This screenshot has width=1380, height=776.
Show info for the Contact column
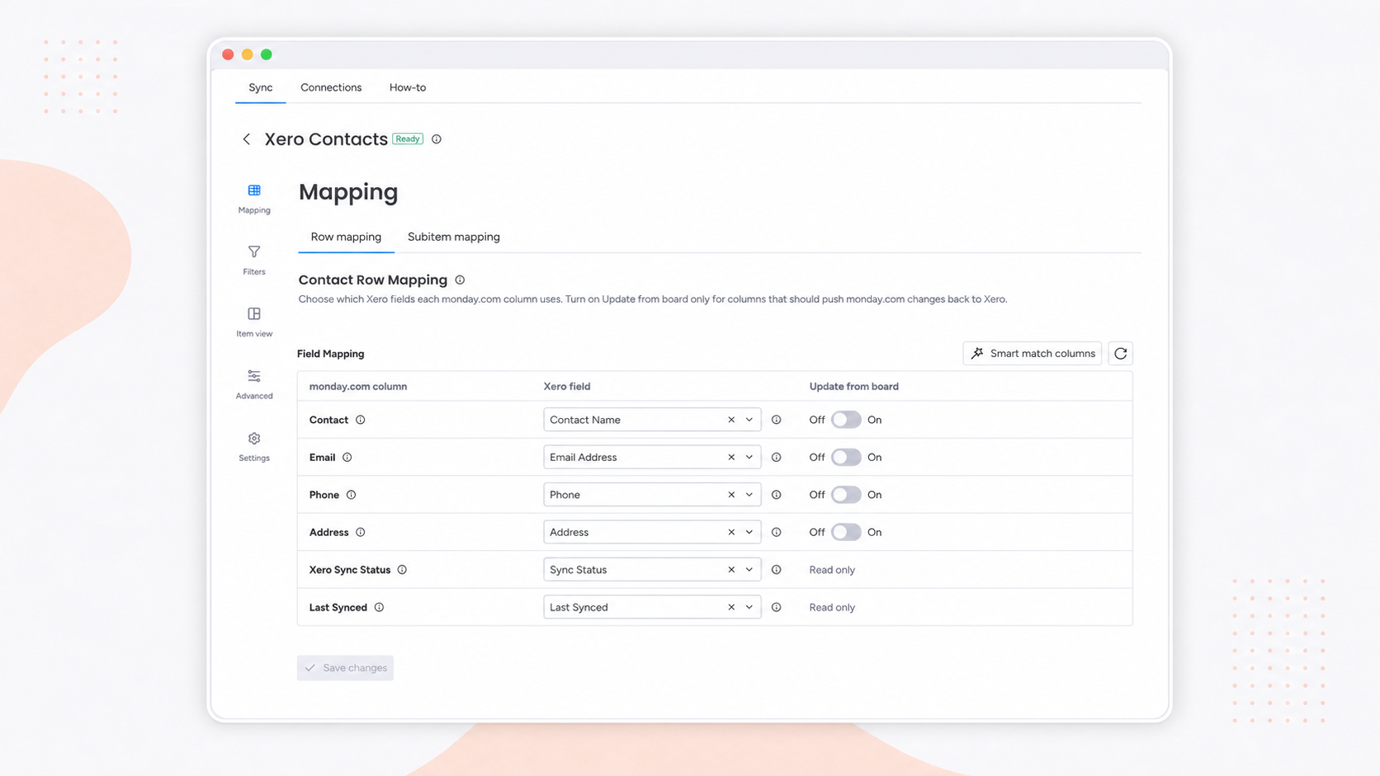coord(361,420)
